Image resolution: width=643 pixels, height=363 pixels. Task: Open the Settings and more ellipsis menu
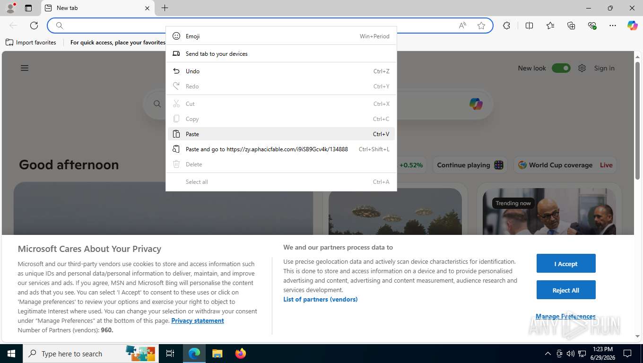click(x=613, y=26)
